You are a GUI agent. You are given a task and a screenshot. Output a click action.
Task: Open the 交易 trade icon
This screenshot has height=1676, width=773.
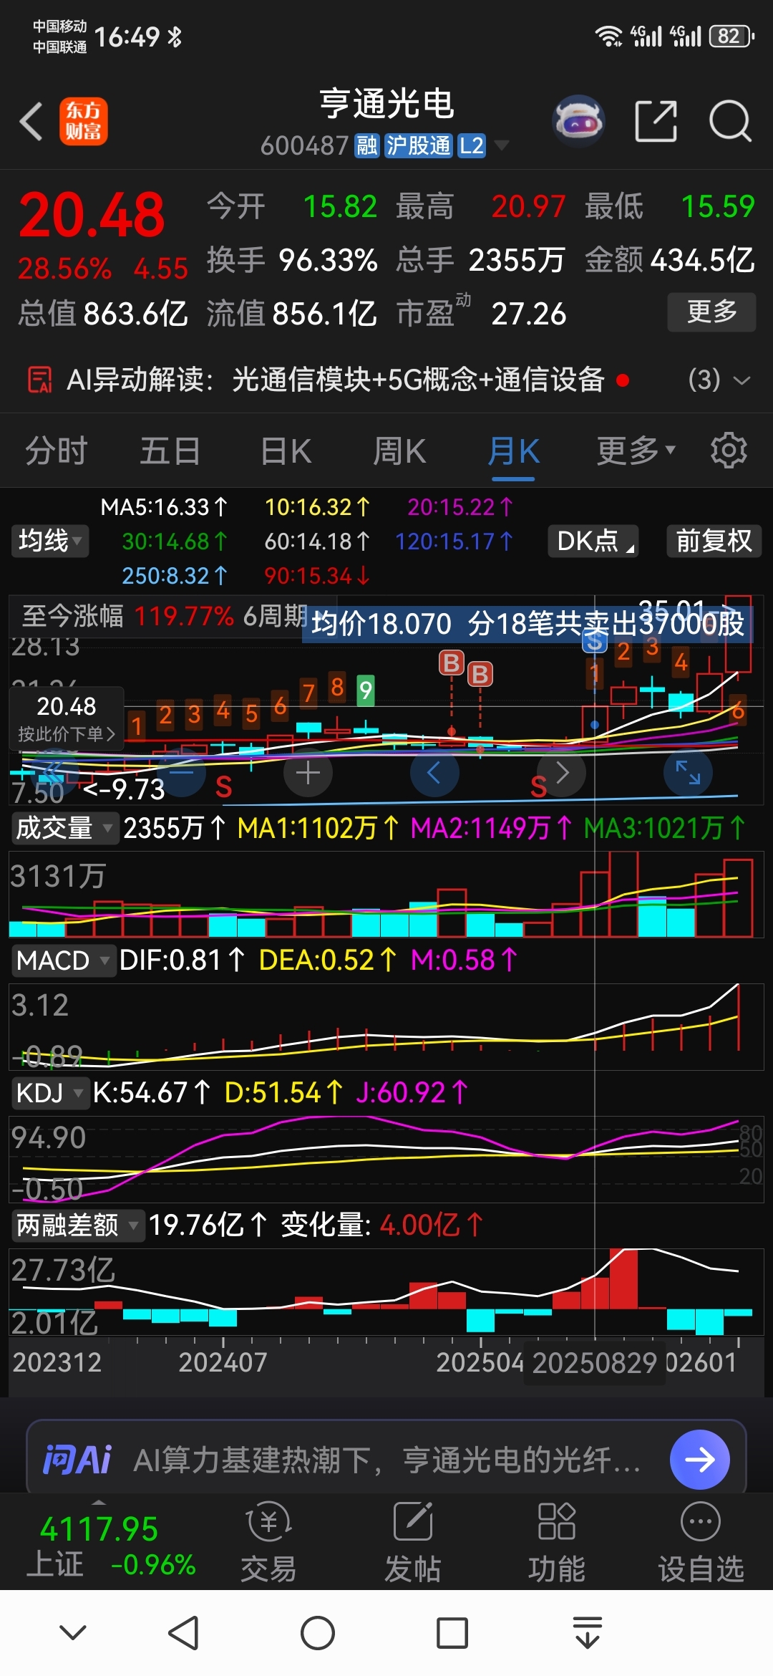(x=268, y=1521)
